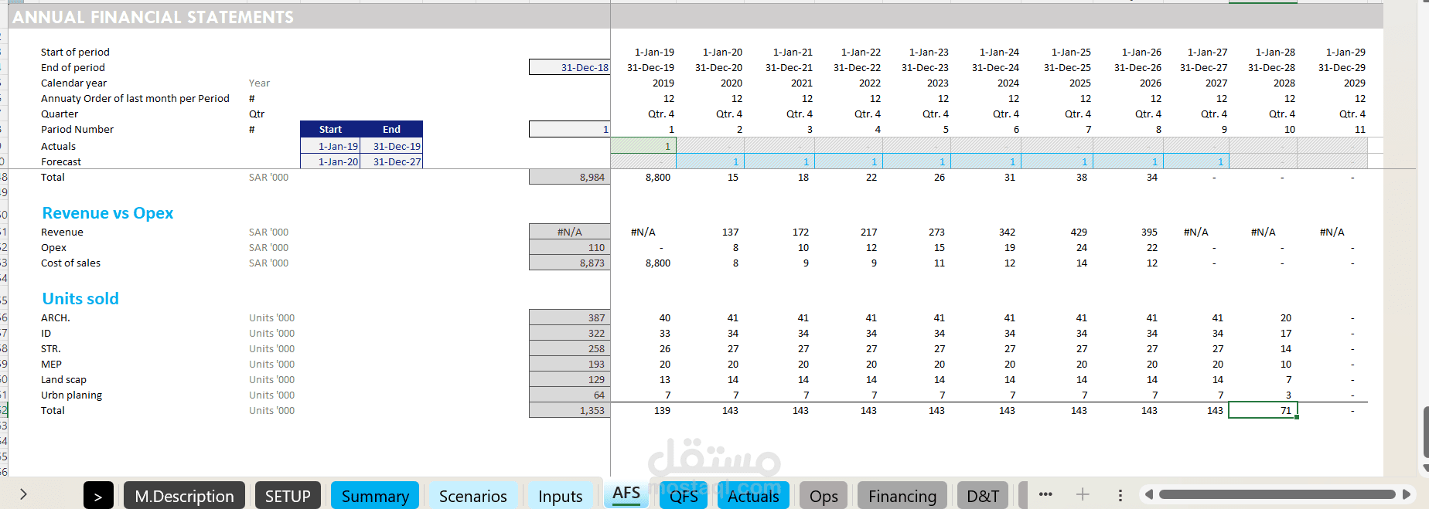1429x509 pixels.
Task: Select units Total 1,353 cell
Action: 570,410
